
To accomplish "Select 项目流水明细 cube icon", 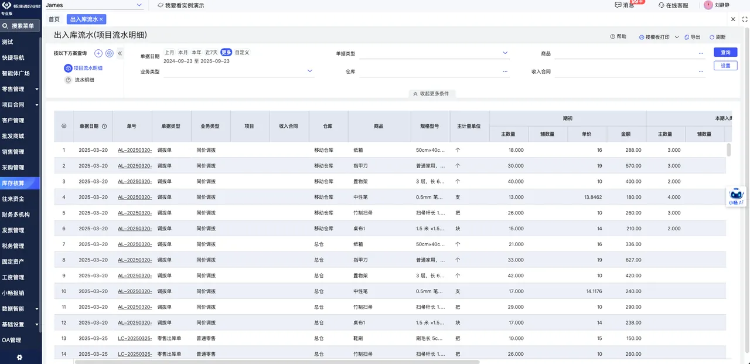I will point(68,68).
